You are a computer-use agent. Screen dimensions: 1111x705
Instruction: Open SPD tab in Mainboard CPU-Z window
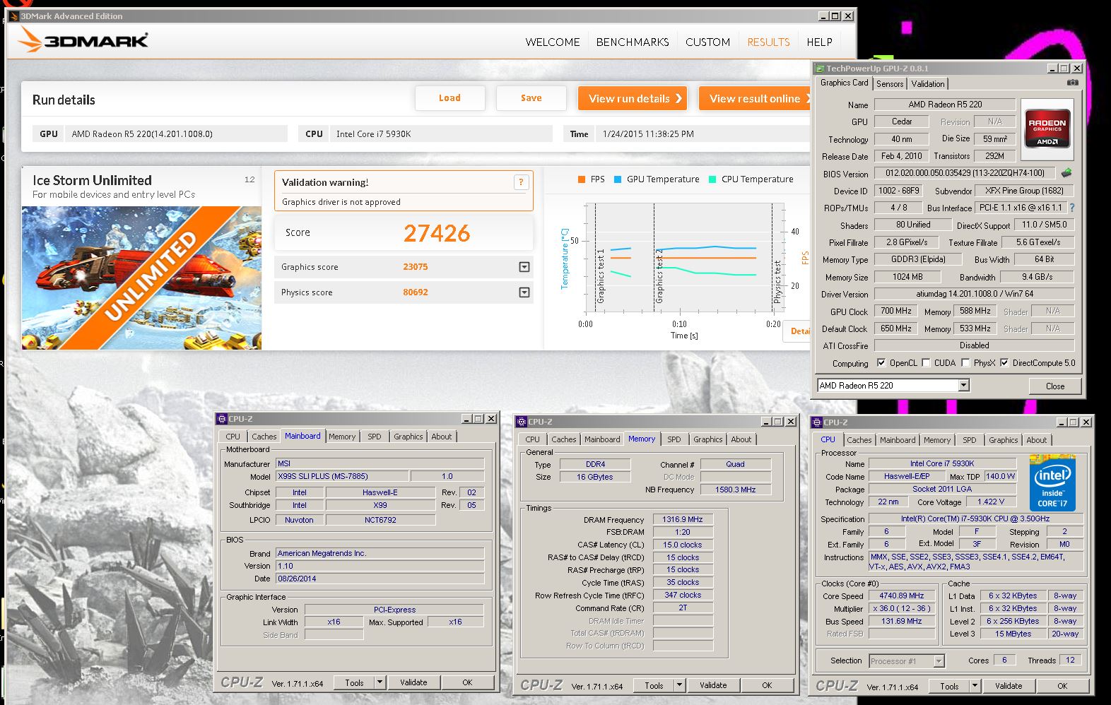point(374,437)
